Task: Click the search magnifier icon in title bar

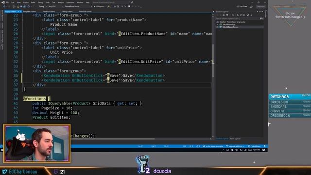Action: pyautogui.click(x=132, y=2)
